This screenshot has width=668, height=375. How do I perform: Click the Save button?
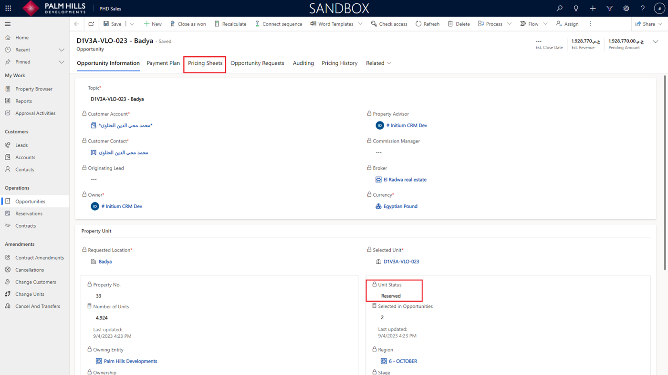point(113,24)
